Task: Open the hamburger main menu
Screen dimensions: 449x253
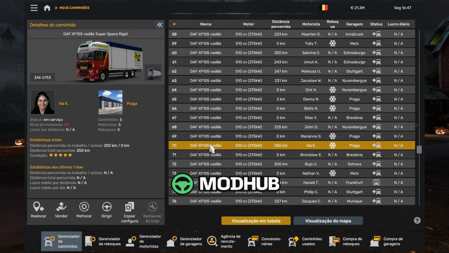Action: (34, 8)
